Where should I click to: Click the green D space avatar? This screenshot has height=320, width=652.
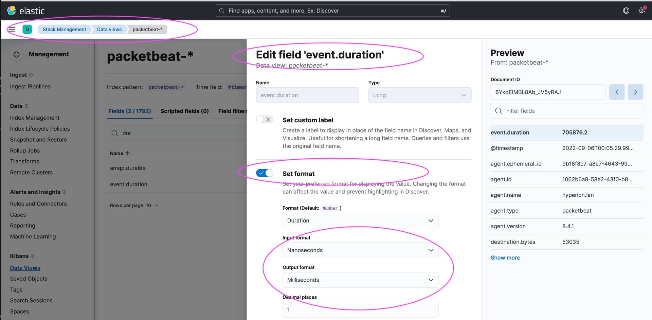pyautogui.click(x=27, y=29)
